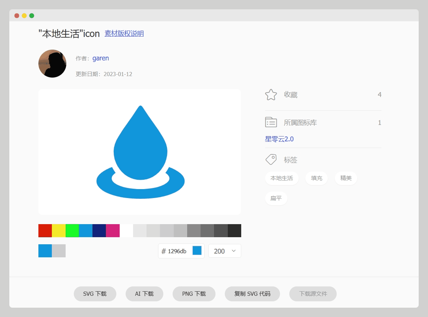Click the icon library folder icon

[271, 122]
